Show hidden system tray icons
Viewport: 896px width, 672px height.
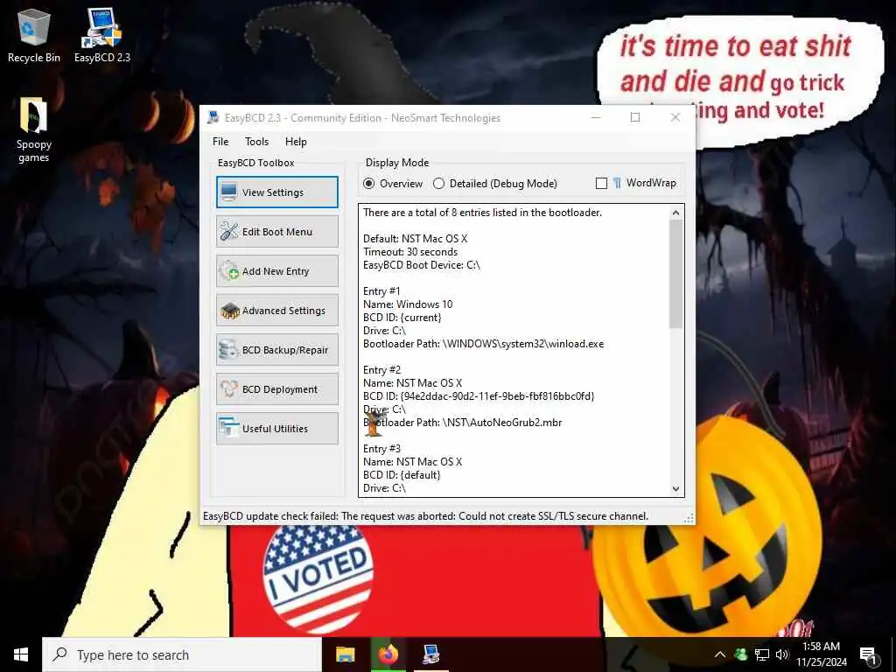click(x=720, y=654)
